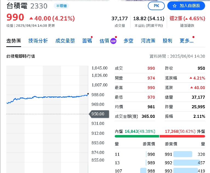Click the 855.00 axis label
The image size is (210, 173).
click(98, 160)
